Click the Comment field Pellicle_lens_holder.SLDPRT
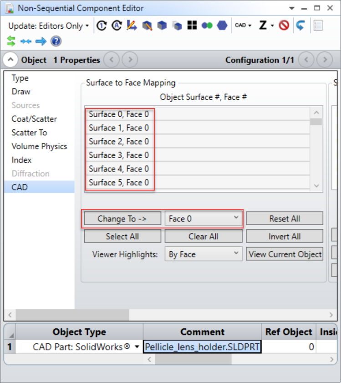This screenshot has width=341, height=383. 202,347
